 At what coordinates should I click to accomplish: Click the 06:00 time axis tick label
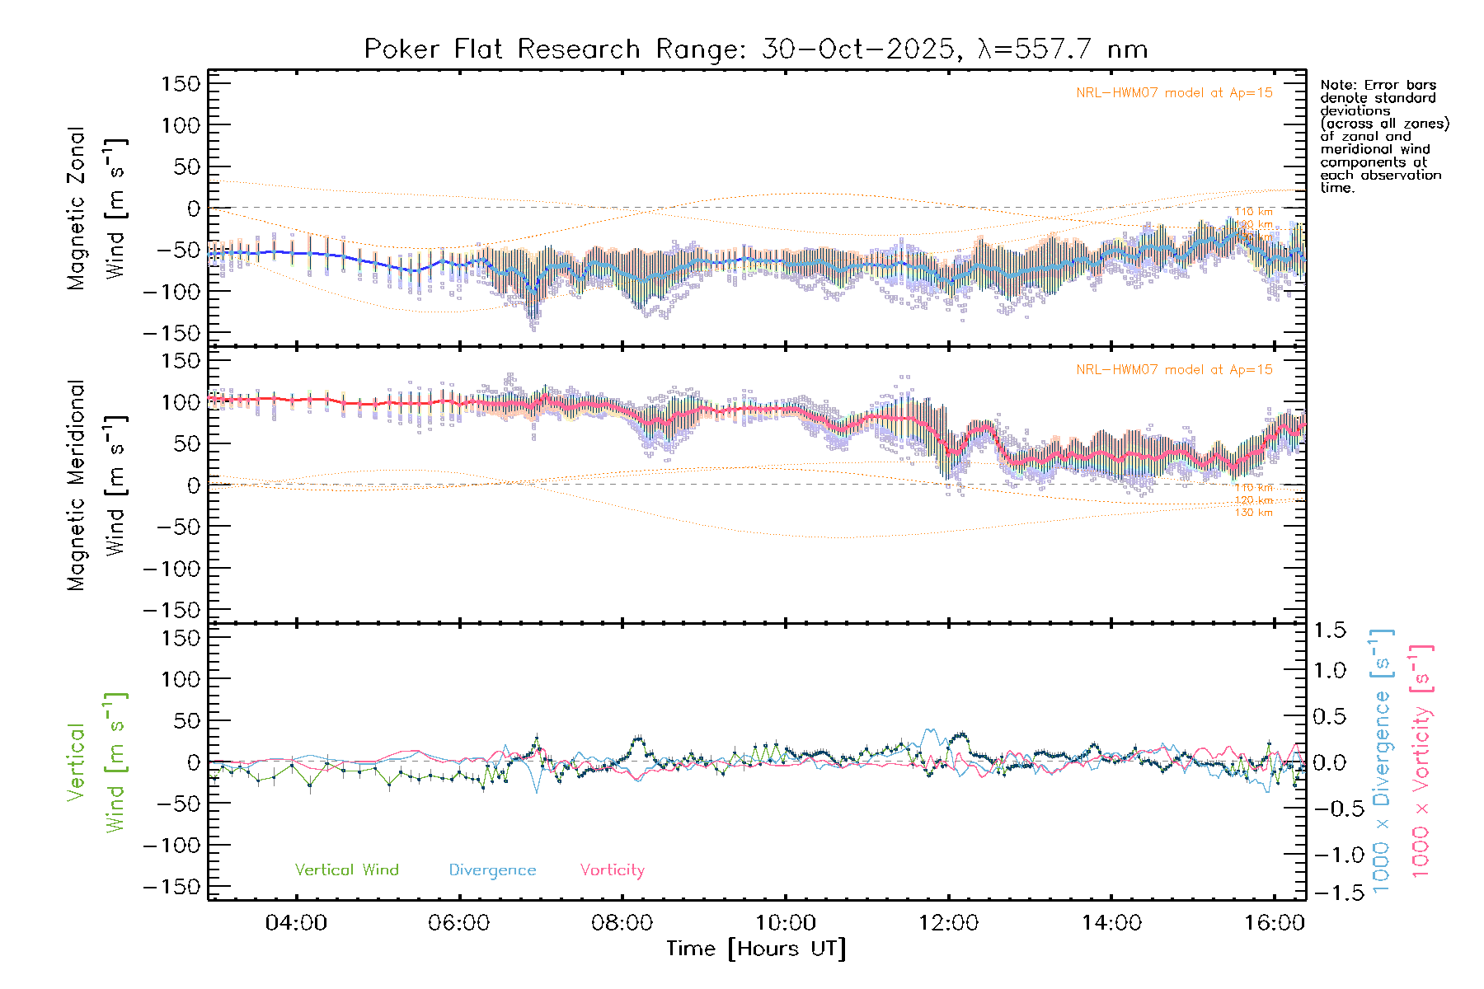(x=459, y=922)
